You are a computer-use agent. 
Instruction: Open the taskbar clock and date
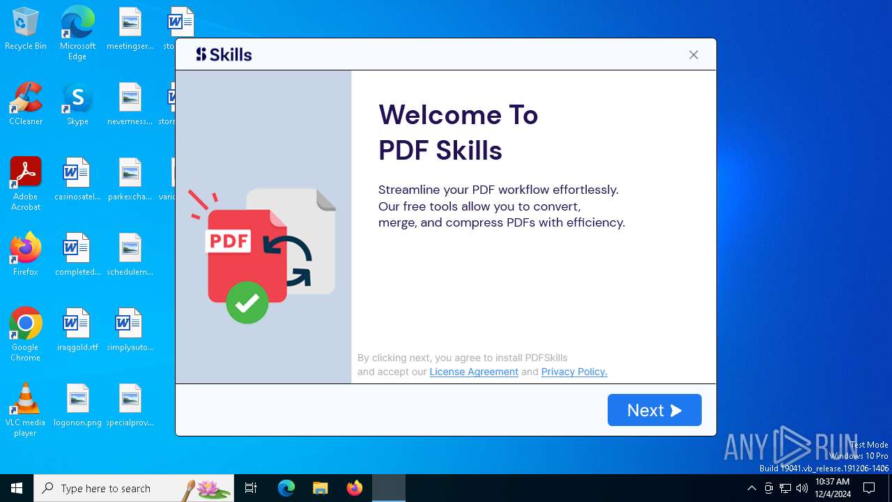[833, 488]
